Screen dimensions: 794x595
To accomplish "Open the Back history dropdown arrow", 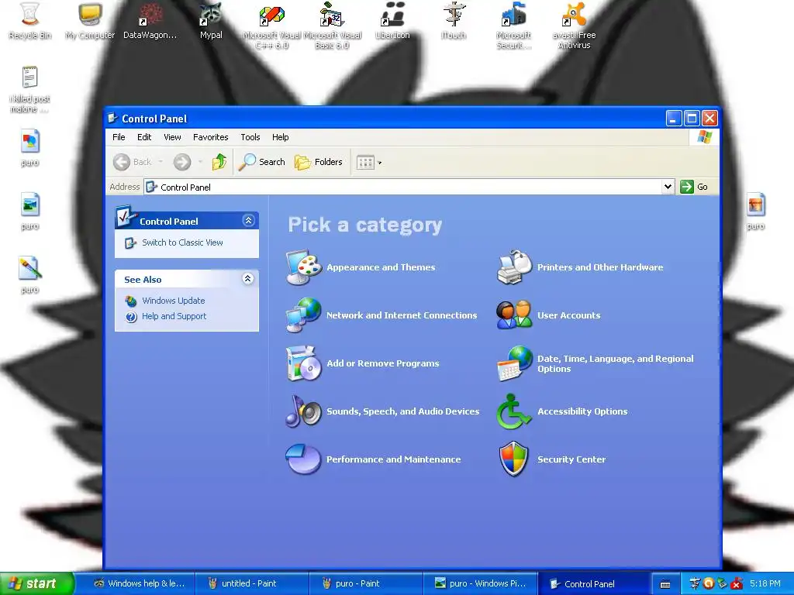I will click(x=161, y=162).
